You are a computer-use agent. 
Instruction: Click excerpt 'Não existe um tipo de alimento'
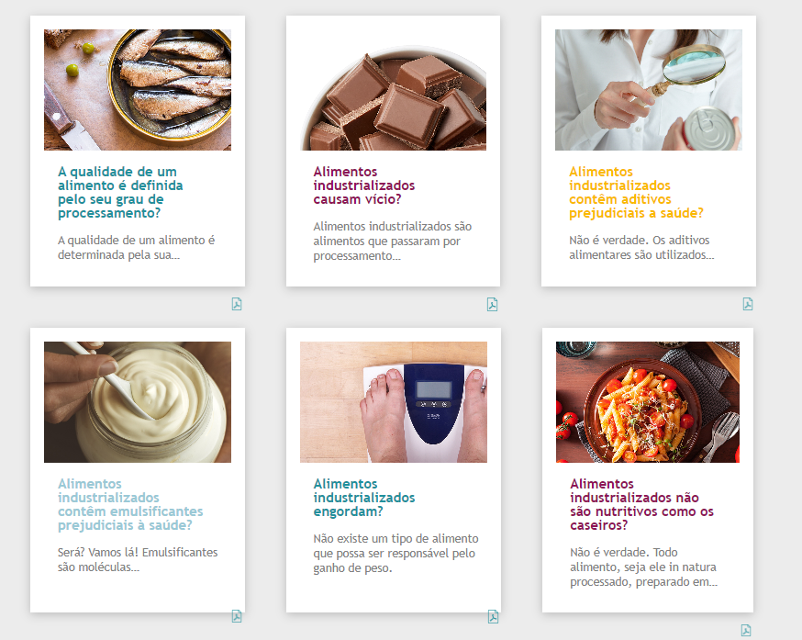pyautogui.click(x=395, y=539)
